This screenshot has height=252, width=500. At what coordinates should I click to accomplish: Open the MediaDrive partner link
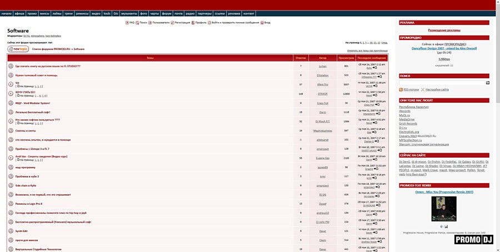(407, 119)
